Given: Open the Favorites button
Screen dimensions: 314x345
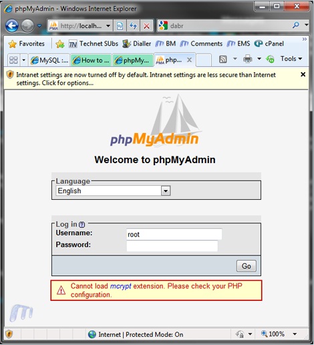Looking at the screenshot, I should pyautogui.click(x=27, y=43).
